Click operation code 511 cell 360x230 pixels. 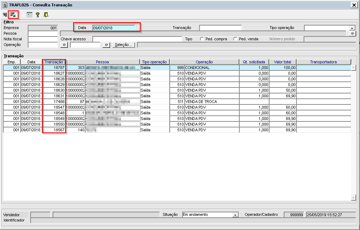tap(177, 102)
